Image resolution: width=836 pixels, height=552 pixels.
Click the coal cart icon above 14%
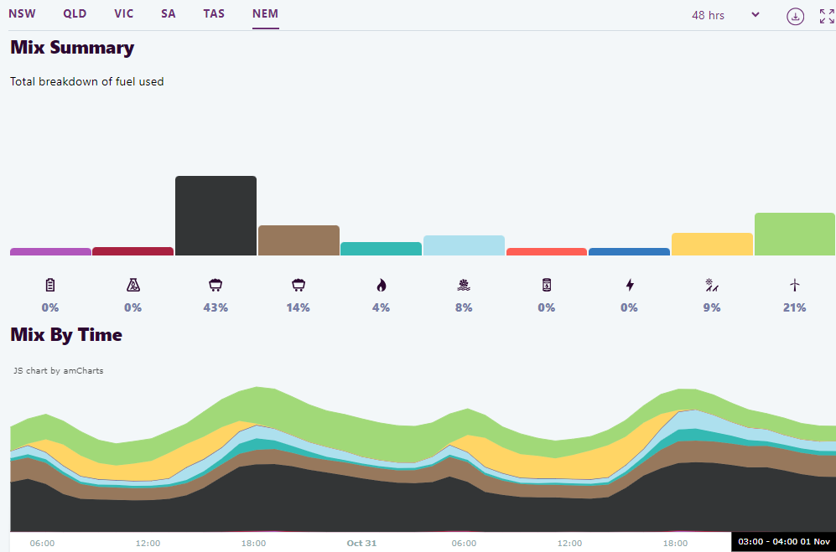298,285
